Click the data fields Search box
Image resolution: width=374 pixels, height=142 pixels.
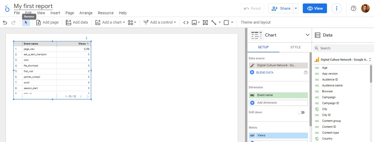pyautogui.click(x=343, y=48)
